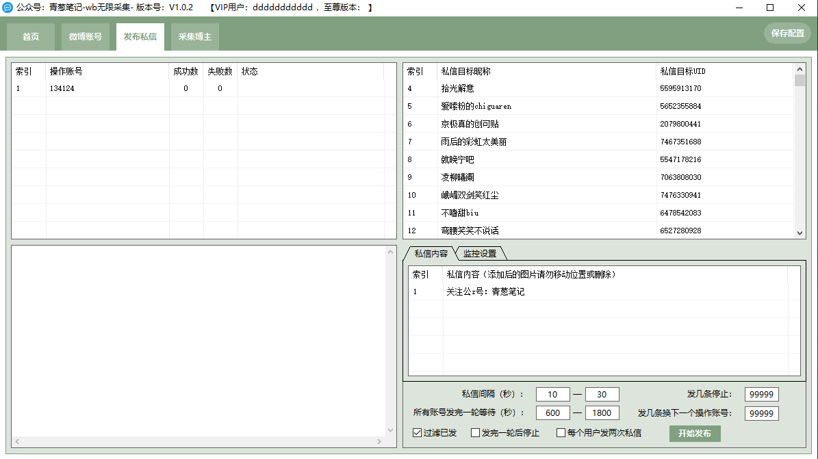Edit the minimum 私信间隔 field showing 10
818x459 pixels.
tap(552, 394)
